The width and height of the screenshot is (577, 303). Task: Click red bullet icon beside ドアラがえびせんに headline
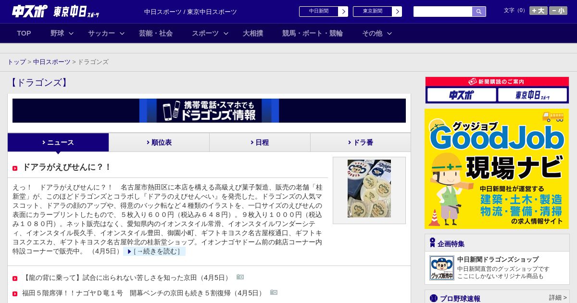(x=15, y=168)
